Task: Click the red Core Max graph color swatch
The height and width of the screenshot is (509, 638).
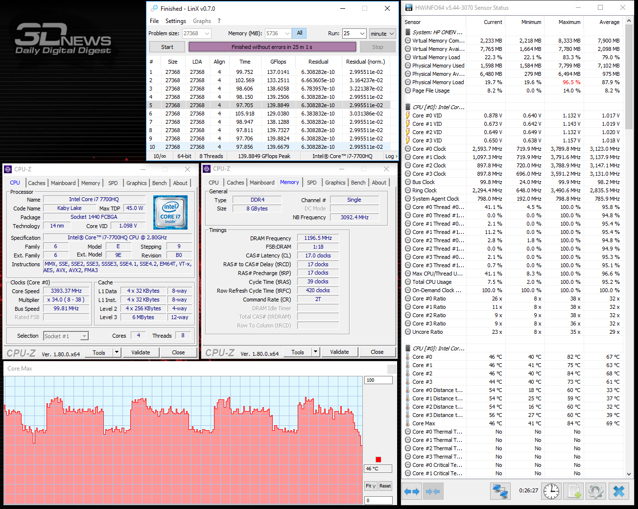Action: 378,459
